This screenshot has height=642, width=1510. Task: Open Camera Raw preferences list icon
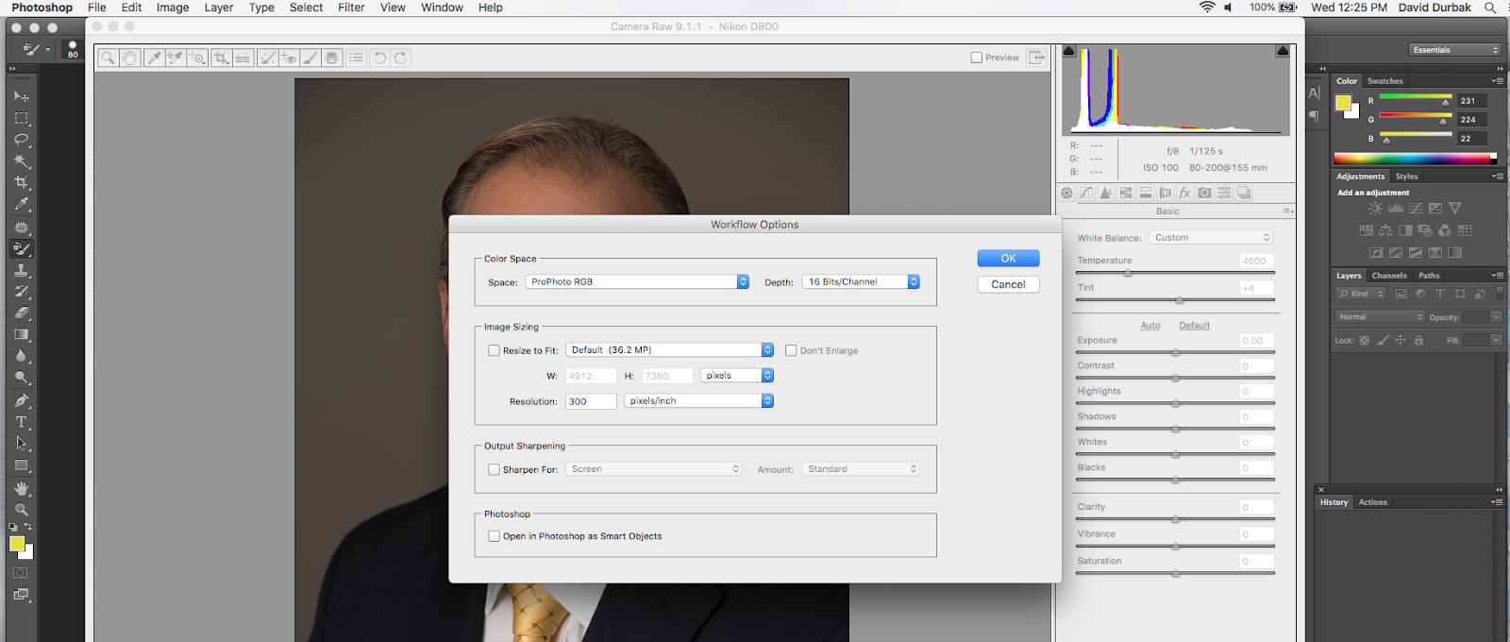(356, 58)
